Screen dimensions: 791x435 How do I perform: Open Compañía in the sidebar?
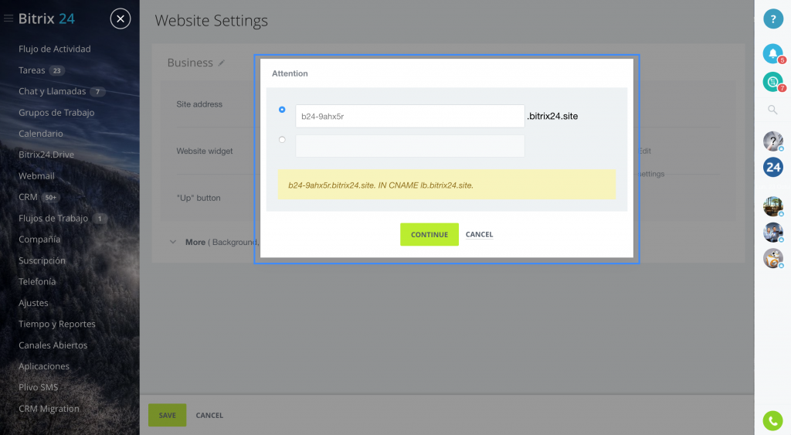(x=39, y=240)
